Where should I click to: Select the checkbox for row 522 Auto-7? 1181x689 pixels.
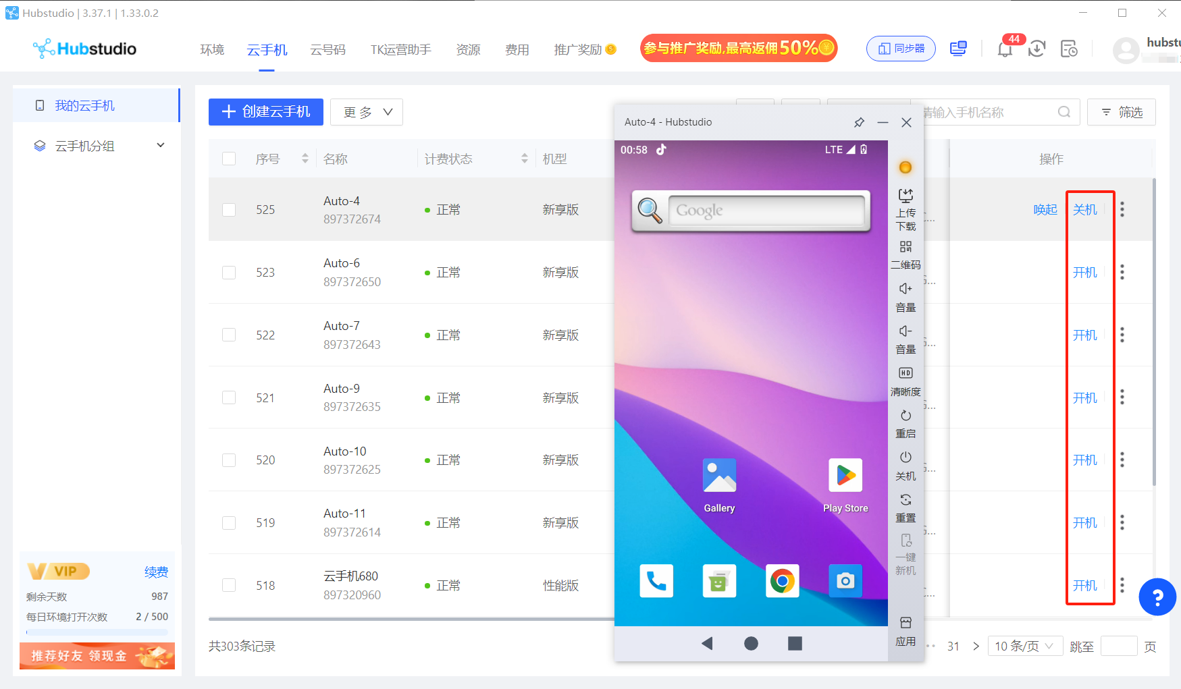[229, 335]
